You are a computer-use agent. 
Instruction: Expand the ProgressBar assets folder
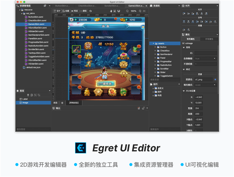(x=155, y=62)
